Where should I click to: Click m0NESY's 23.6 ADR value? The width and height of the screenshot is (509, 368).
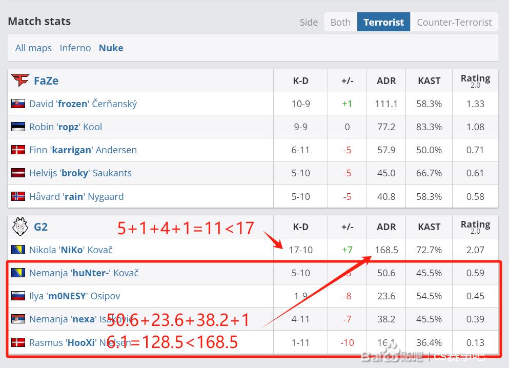click(x=386, y=296)
